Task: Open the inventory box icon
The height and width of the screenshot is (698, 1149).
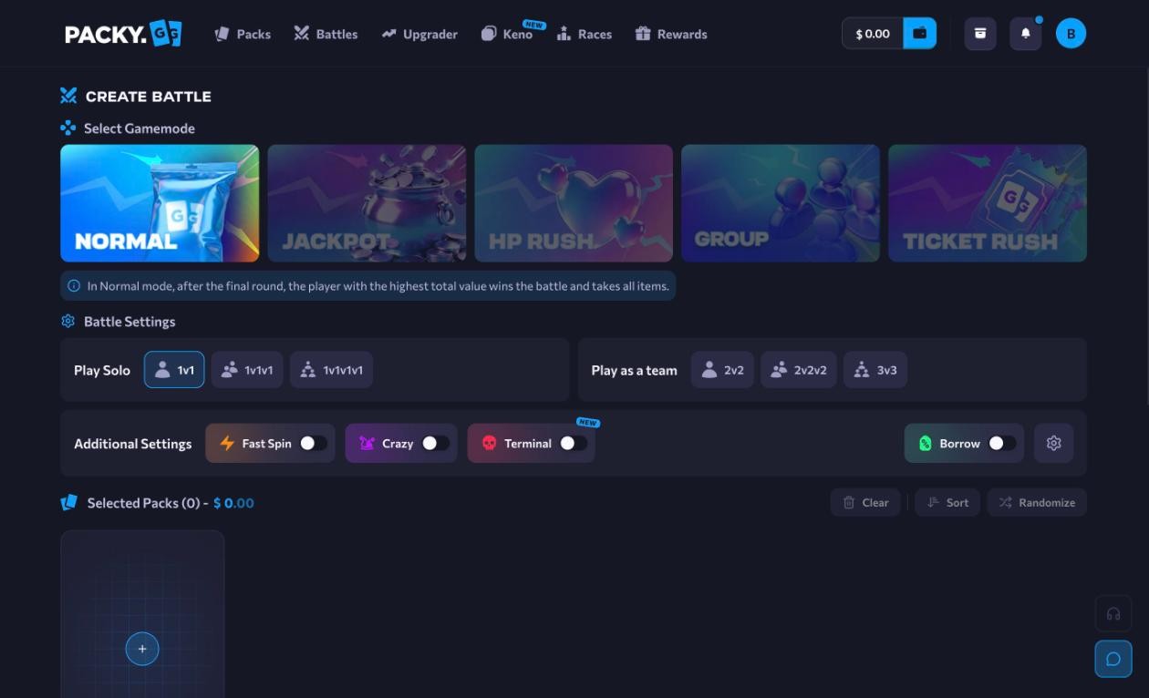Action: [x=980, y=34]
